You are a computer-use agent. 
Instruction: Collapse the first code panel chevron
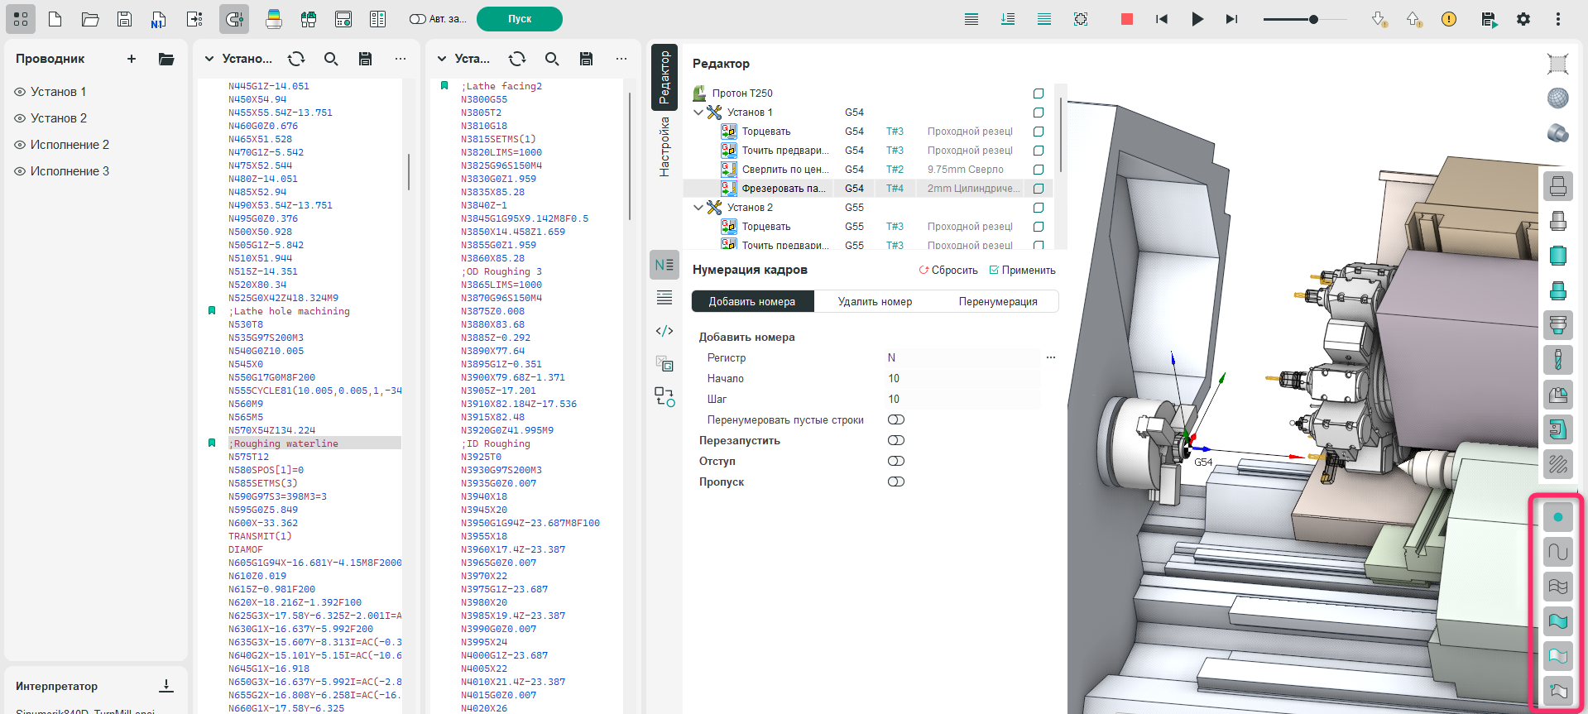click(x=209, y=59)
